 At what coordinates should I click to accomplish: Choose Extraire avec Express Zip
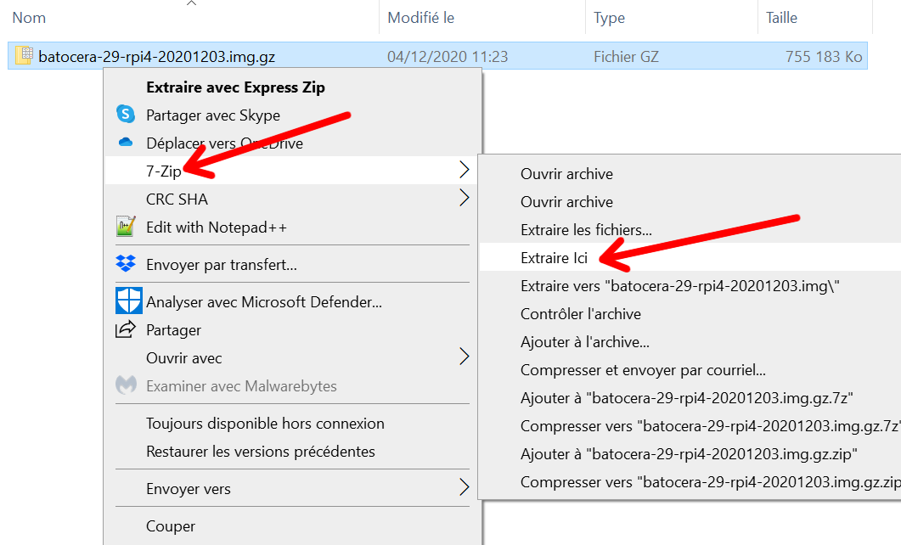[x=235, y=87]
